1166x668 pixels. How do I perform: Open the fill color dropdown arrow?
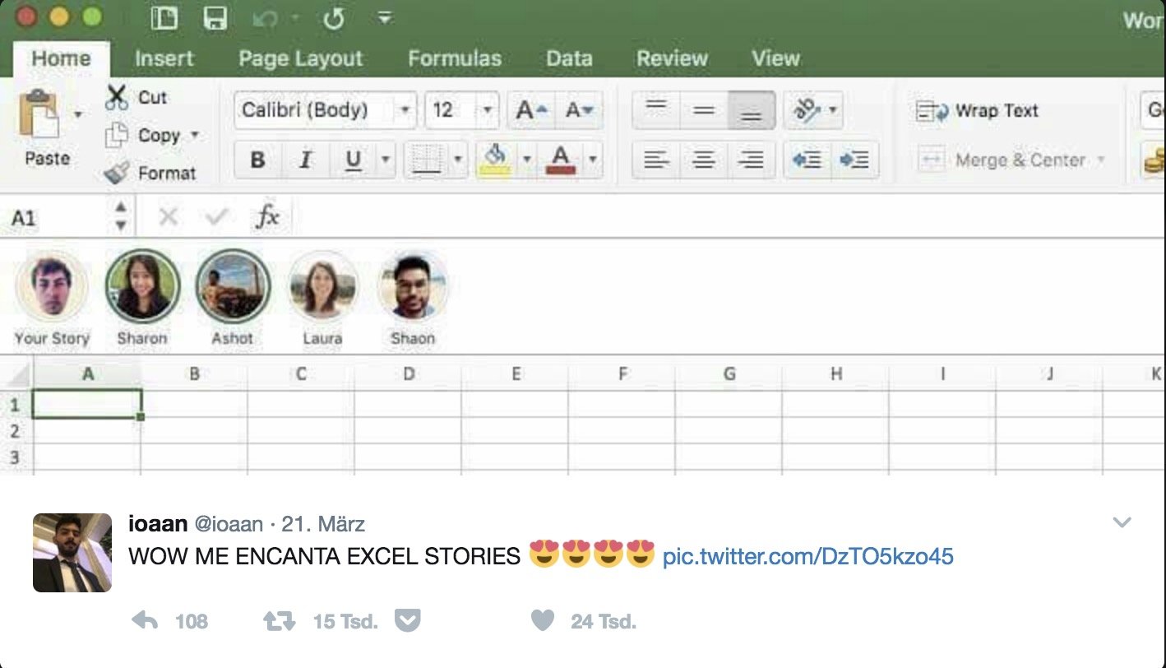click(x=526, y=160)
